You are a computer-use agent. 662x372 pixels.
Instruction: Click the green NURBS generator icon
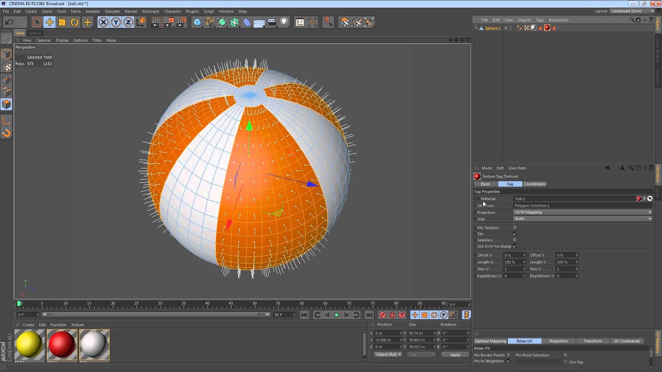(222, 22)
